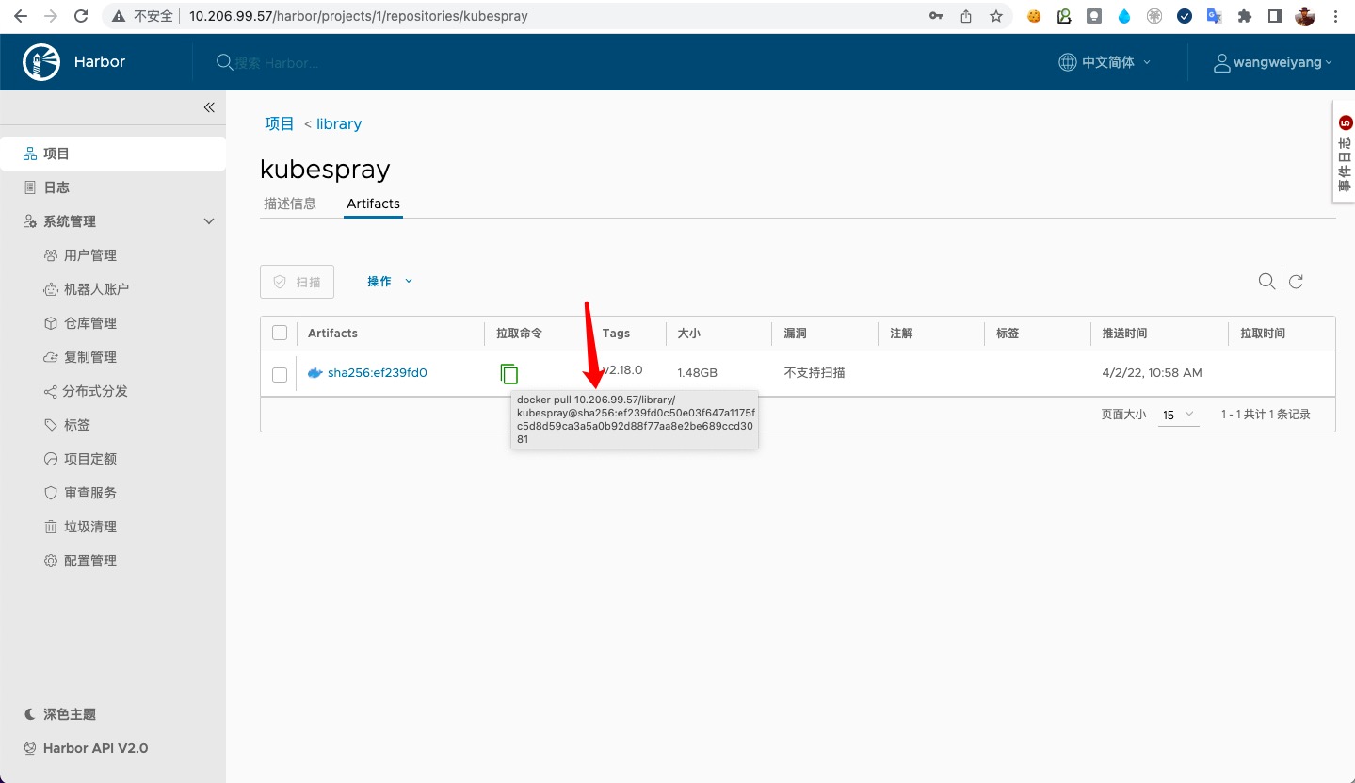The image size is (1355, 783).
Task: Switch to dark theme
Action: pyautogui.click(x=59, y=714)
